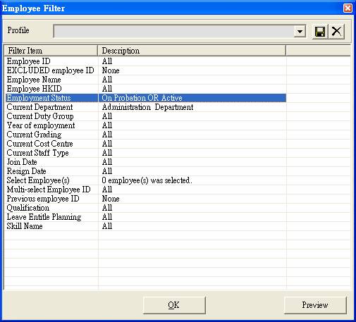The height and width of the screenshot is (322, 356).
Task: Select the Employee ID filter row
Action: coord(146,61)
